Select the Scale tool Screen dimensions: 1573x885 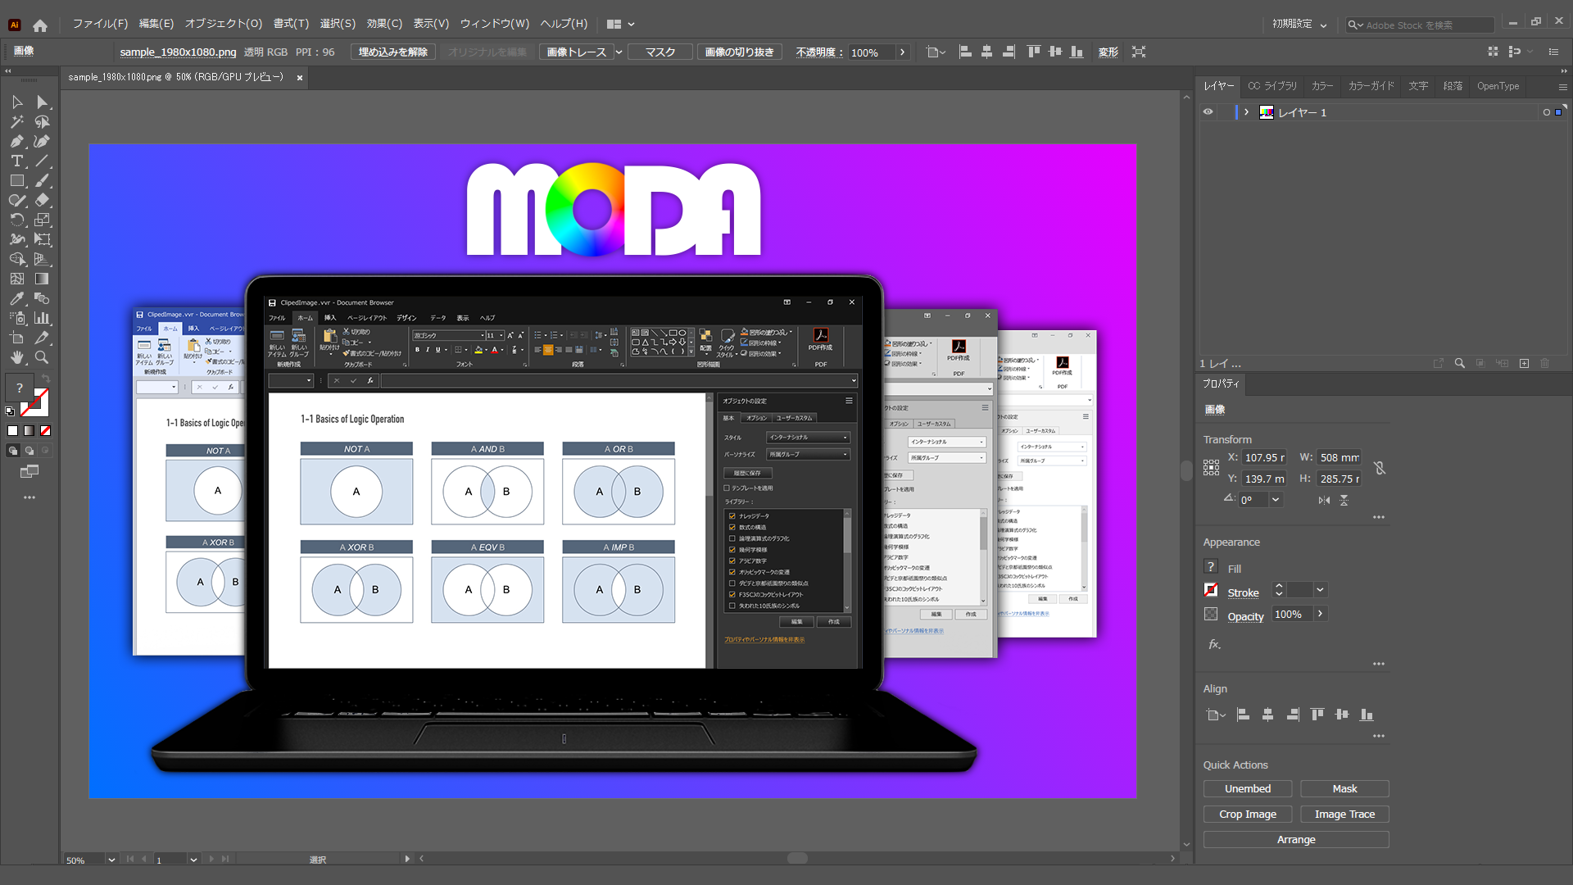coord(43,220)
